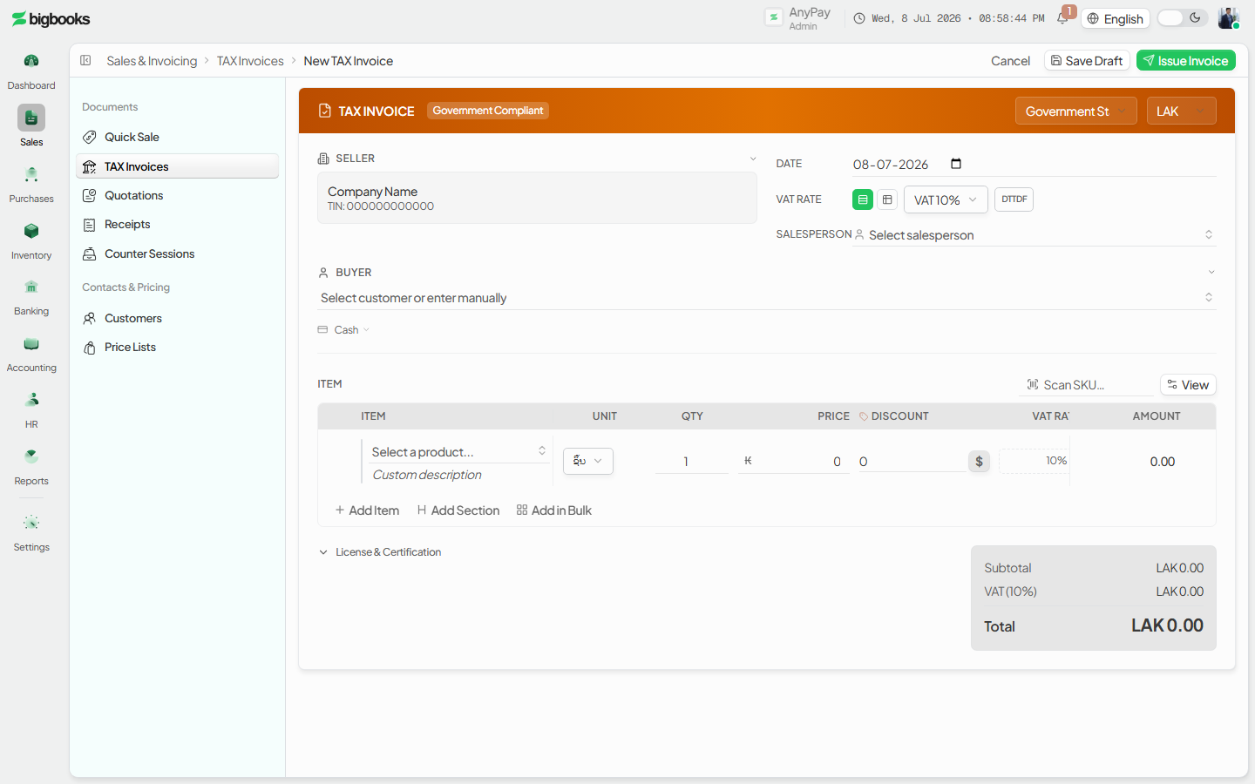1255x784 pixels.
Task: Open the Settings gear icon
Action: coord(31,523)
